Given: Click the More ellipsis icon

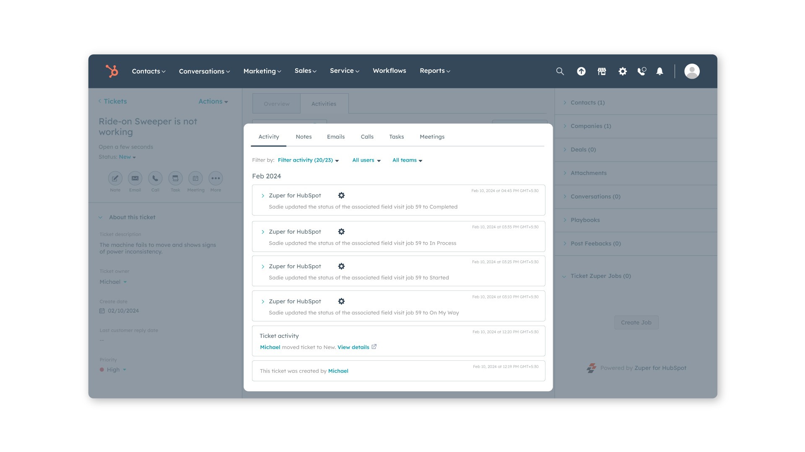Looking at the screenshot, I should (216, 178).
